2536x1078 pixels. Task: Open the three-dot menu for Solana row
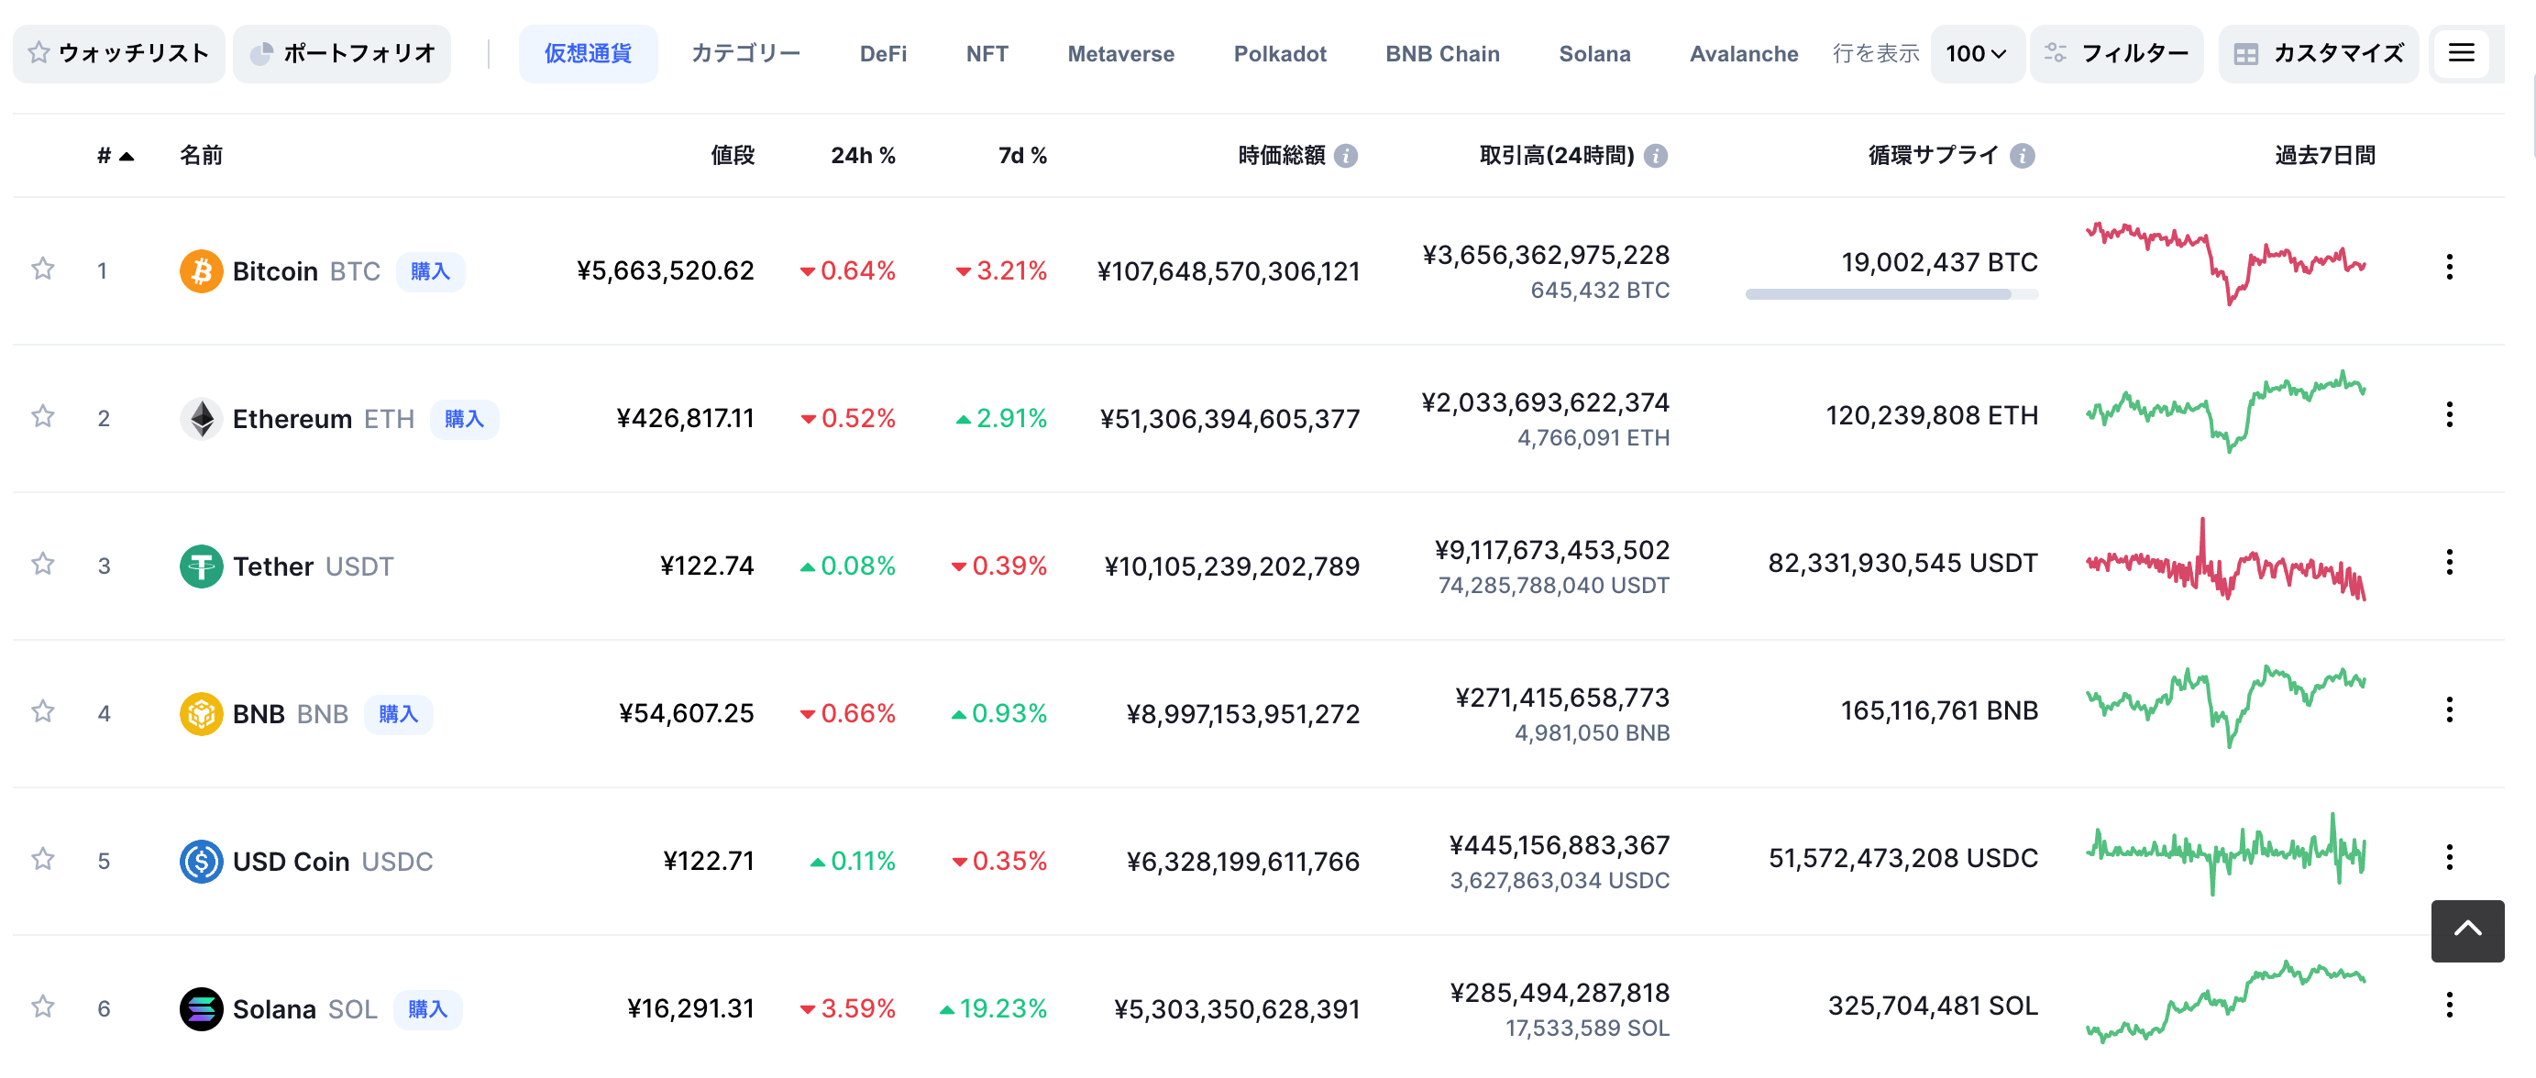pyautogui.click(x=2450, y=1006)
